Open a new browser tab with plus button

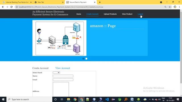tap(100, 2)
